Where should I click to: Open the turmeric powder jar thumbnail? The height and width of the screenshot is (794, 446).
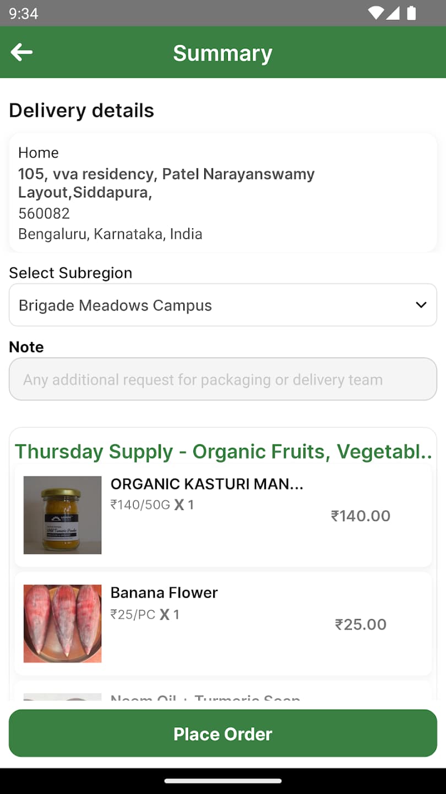tap(62, 515)
